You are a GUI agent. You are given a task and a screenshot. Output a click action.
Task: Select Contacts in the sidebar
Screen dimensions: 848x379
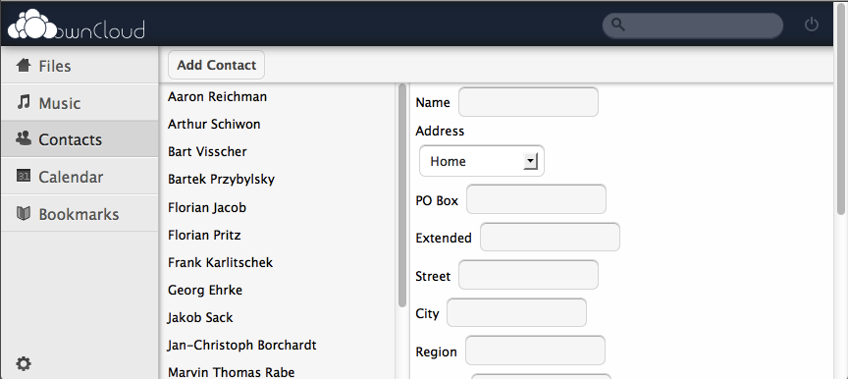point(79,139)
